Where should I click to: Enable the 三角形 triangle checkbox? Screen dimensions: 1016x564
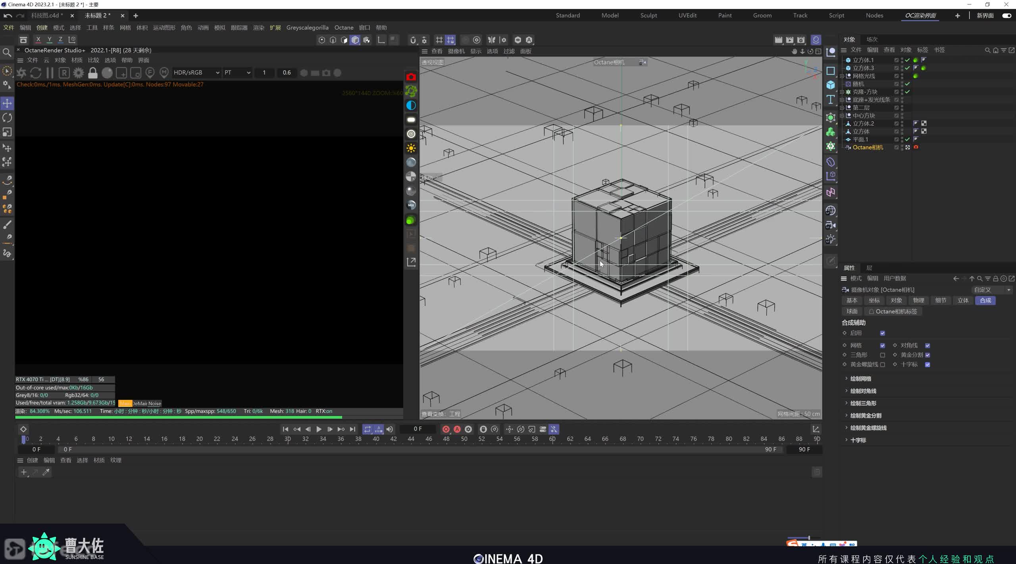[x=882, y=355]
